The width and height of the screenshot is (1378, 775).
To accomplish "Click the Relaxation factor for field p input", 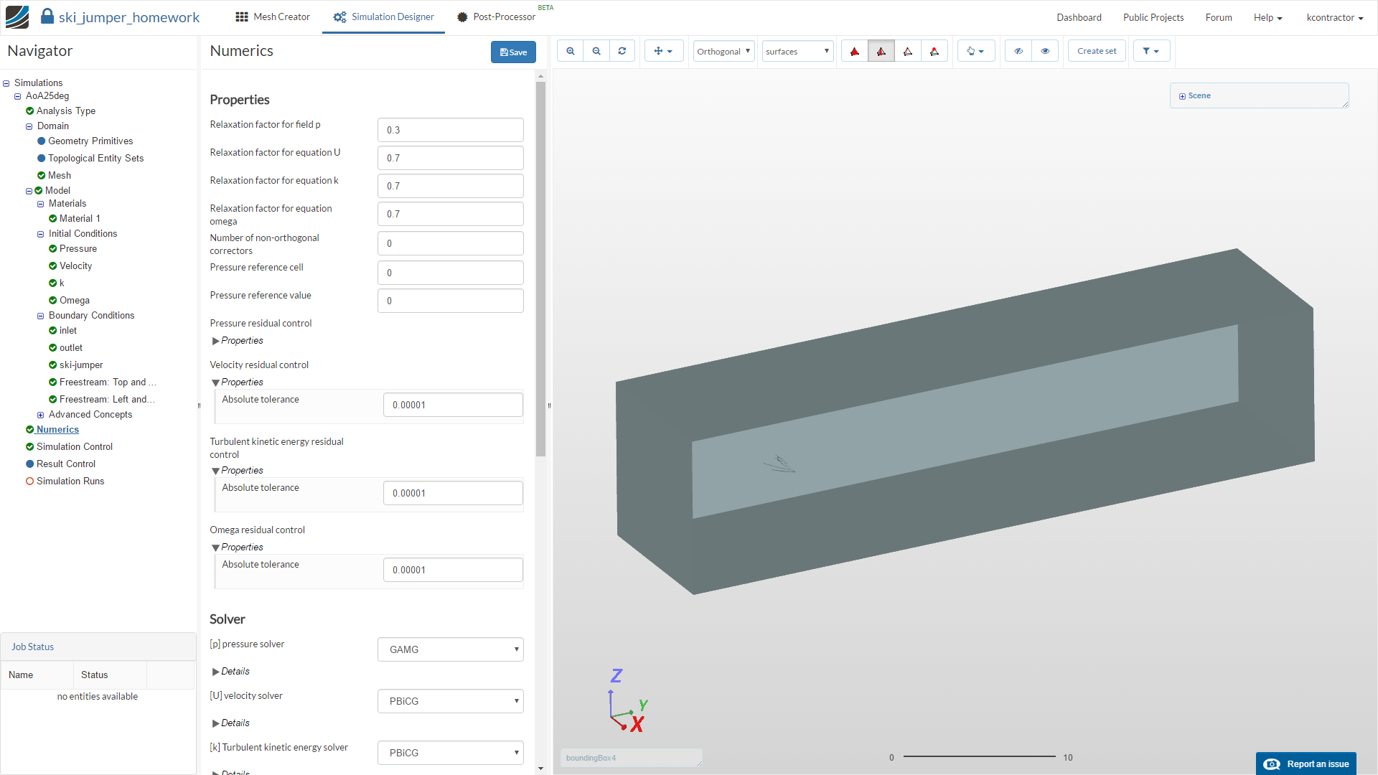I will tap(450, 130).
